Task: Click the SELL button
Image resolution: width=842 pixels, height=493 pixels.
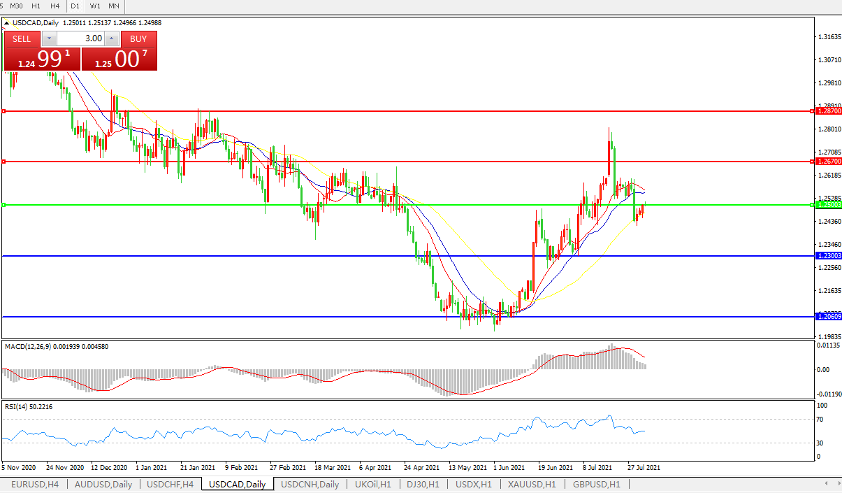Action: tap(22, 38)
